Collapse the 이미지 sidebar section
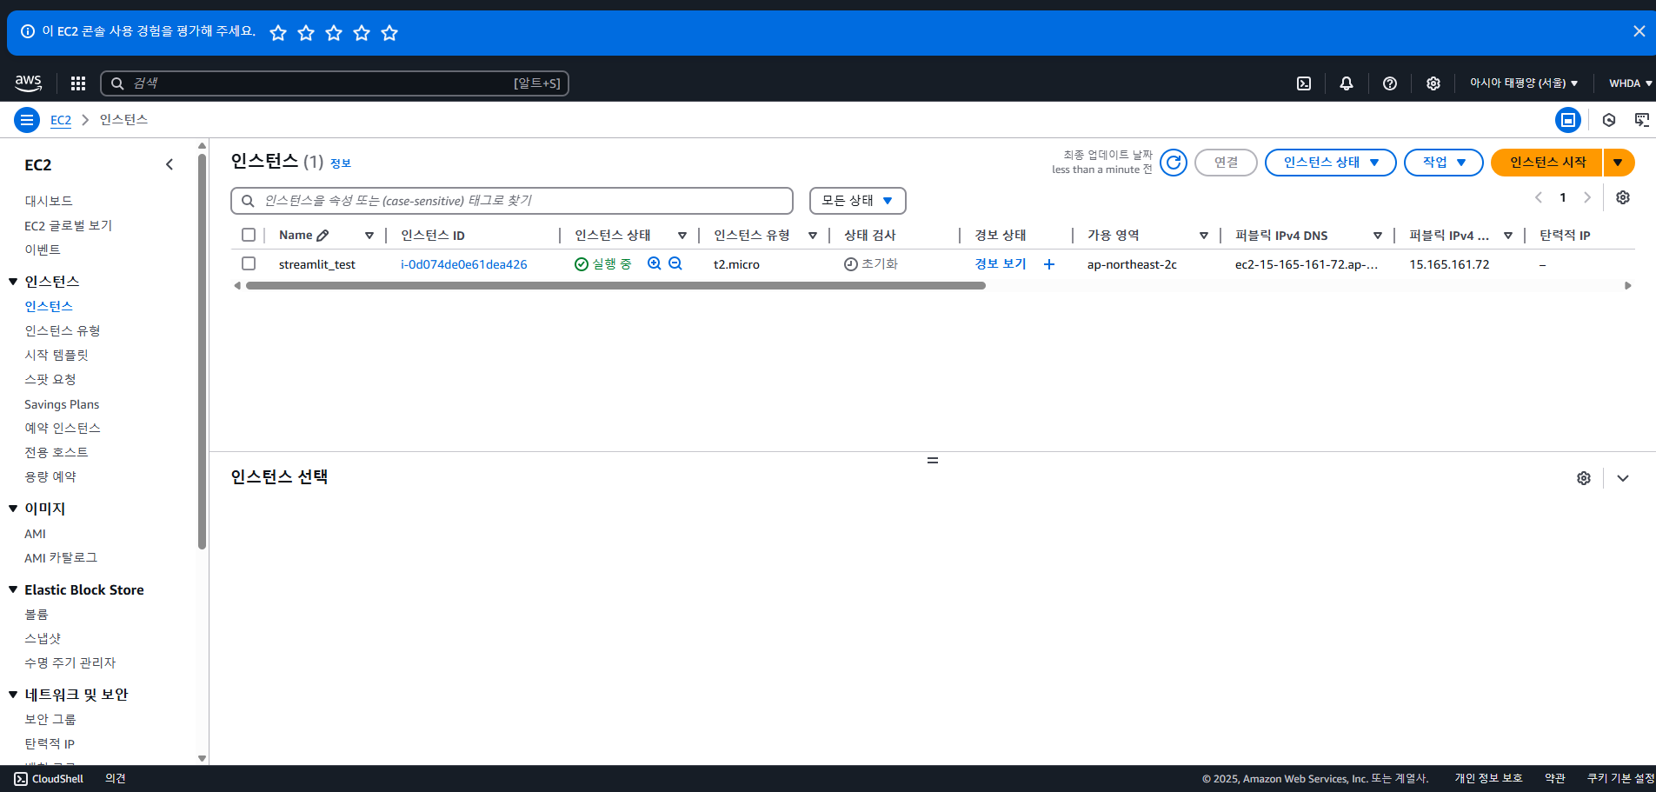The height and width of the screenshot is (792, 1656). 13,509
